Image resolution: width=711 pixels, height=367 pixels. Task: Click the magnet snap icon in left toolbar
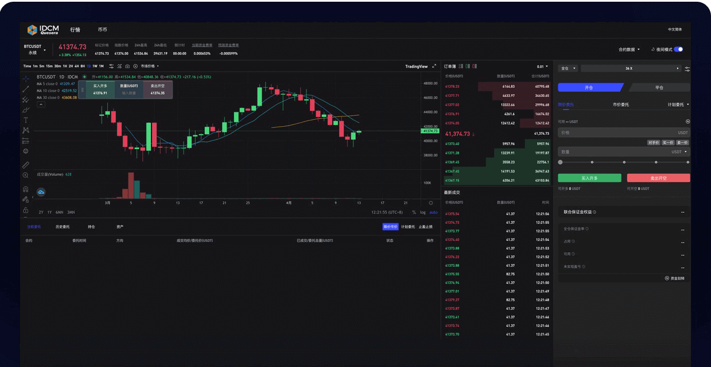[x=25, y=189]
